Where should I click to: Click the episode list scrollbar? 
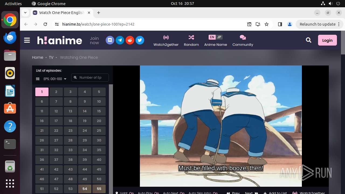[x=111, y=139]
